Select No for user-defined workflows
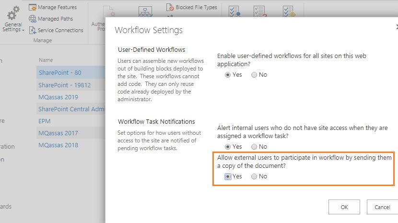This screenshot has width=398, height=223. click(254, 75)
